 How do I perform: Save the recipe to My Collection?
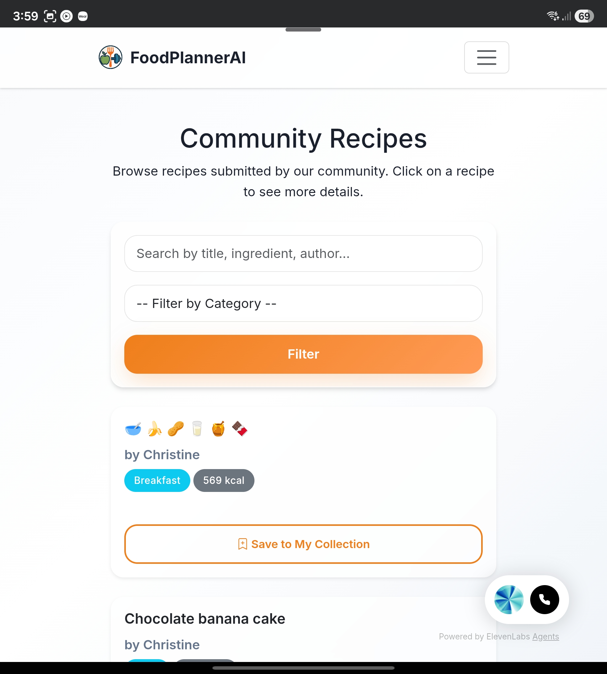303,544
